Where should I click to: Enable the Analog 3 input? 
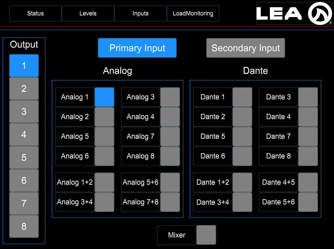[170, 97]
